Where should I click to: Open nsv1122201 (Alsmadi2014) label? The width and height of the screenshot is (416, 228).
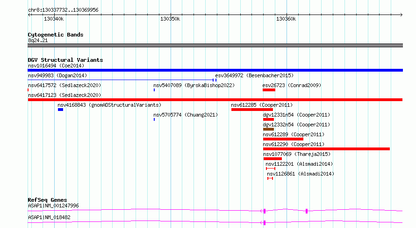coord(299,164)
